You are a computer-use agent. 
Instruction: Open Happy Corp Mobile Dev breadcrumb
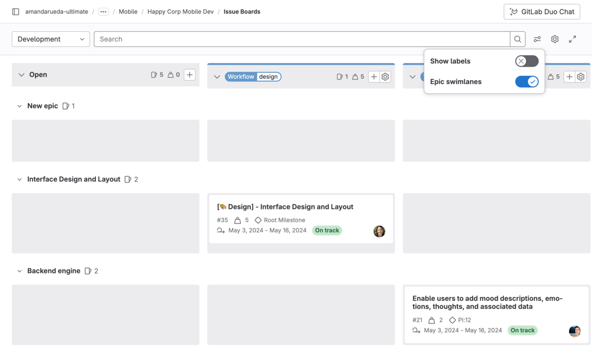tap(180, 12)
